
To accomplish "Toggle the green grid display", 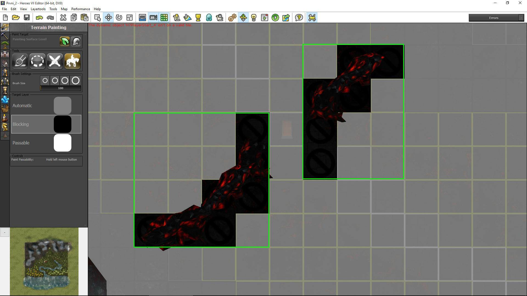I will 164,18.
